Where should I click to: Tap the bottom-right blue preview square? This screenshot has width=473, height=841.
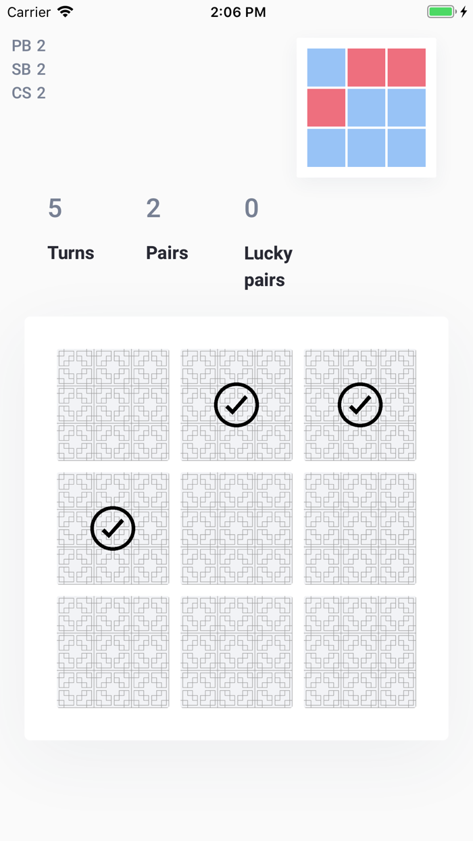[x=407, y=147]
